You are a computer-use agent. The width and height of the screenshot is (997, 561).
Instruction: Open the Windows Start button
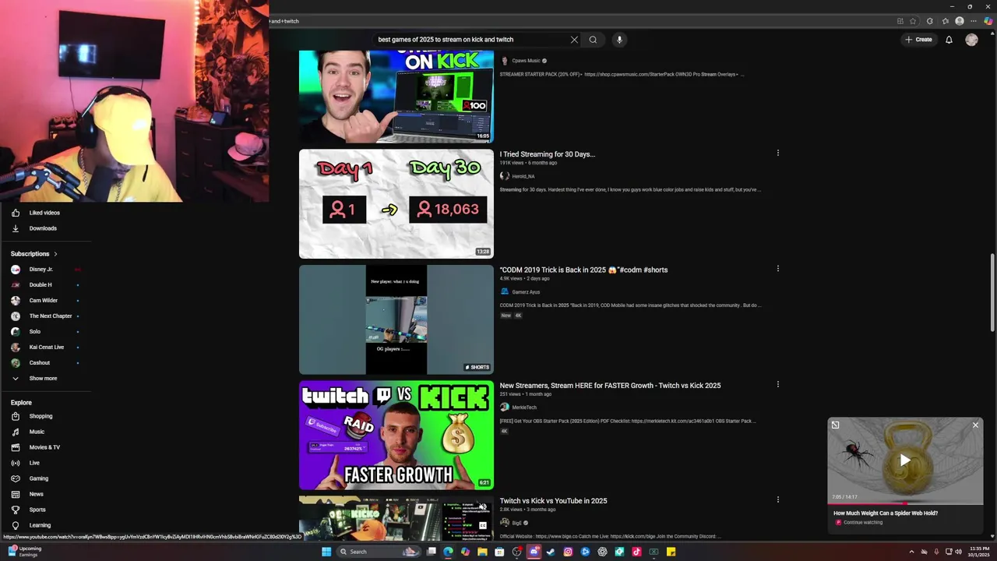[326, 552]
